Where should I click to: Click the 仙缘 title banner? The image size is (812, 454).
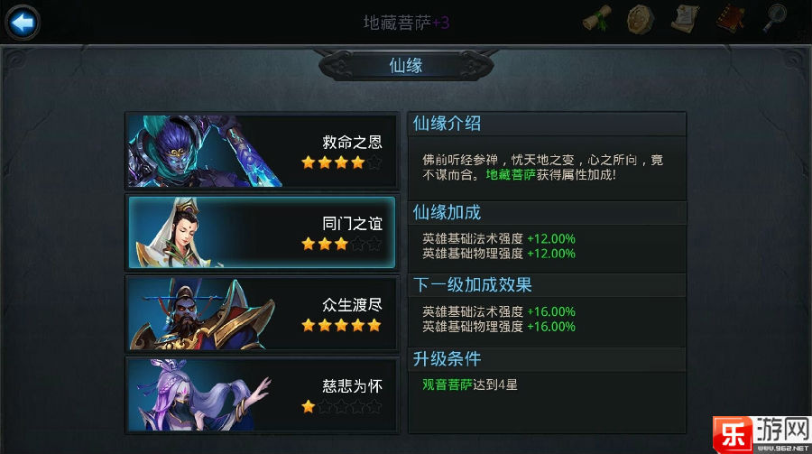point(406,65)
